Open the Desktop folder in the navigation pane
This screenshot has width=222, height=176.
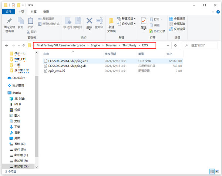15,138
